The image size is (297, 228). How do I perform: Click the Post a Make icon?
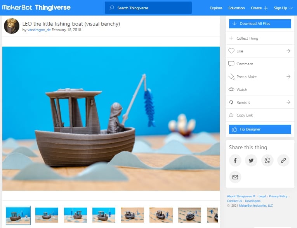tap(231, 77)
